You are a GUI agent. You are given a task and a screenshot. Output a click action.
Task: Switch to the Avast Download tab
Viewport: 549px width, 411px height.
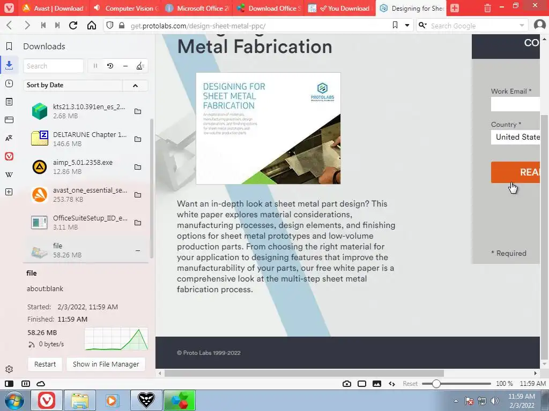coord(54,8)
